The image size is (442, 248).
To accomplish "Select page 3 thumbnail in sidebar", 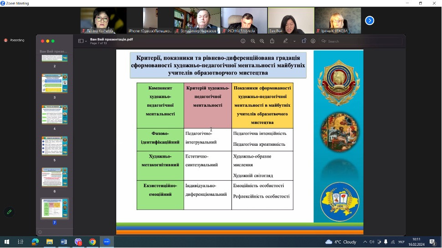I will click(x=54, y=84).
